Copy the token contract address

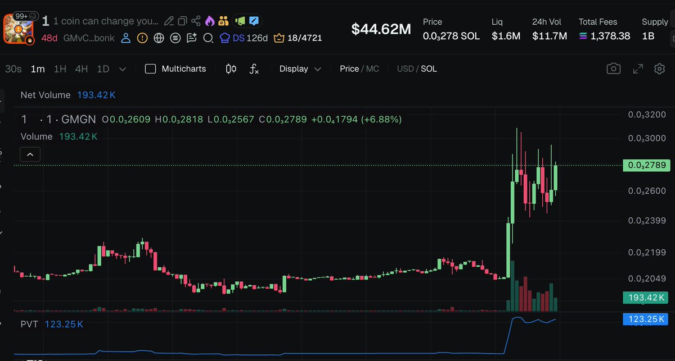coord(182,20)
